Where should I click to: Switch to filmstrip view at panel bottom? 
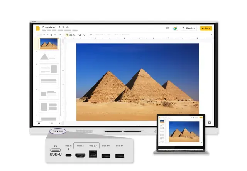click(x=39, y=123)
